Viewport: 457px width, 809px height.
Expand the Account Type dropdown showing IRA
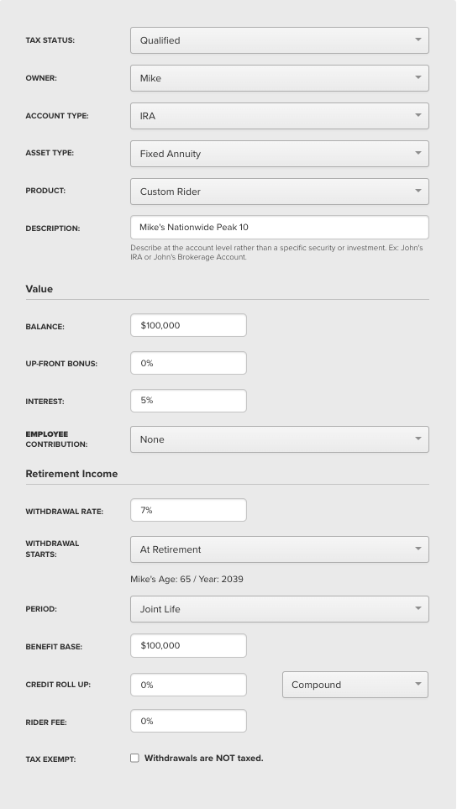click(x=280, y=116)
